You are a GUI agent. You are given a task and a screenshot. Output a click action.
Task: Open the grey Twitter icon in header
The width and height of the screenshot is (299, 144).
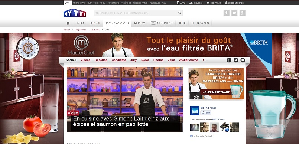(234, 13)
